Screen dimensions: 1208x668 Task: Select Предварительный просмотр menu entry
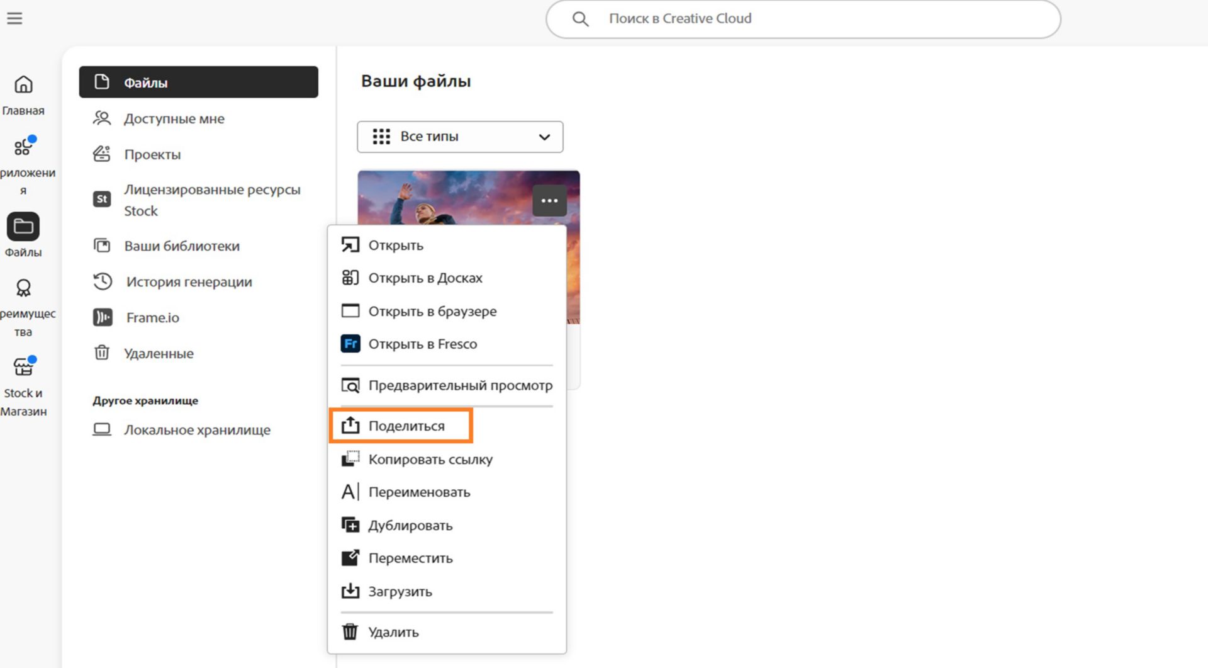click(447, 385)
